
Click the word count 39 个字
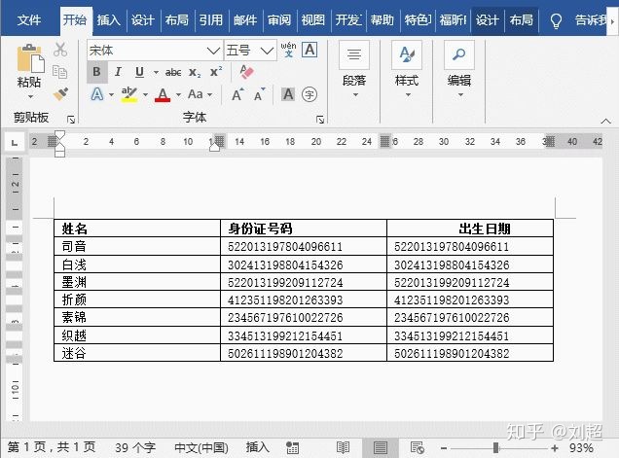point(135,447)
